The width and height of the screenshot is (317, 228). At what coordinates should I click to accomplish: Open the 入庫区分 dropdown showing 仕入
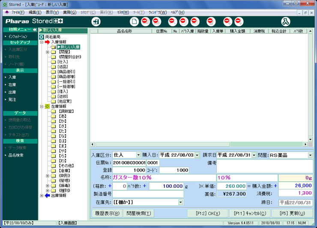coord(138,155)
